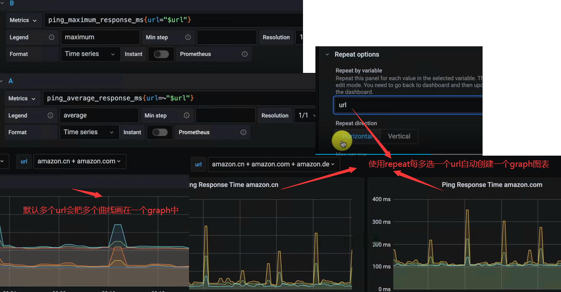Open Metrics dropdown in query B
This screenshot has height=292, width=561.
click(24, 20)
